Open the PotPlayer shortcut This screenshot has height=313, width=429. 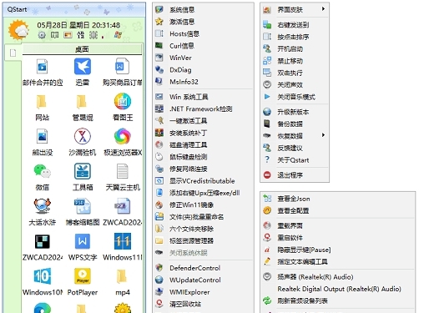[83, 276]
